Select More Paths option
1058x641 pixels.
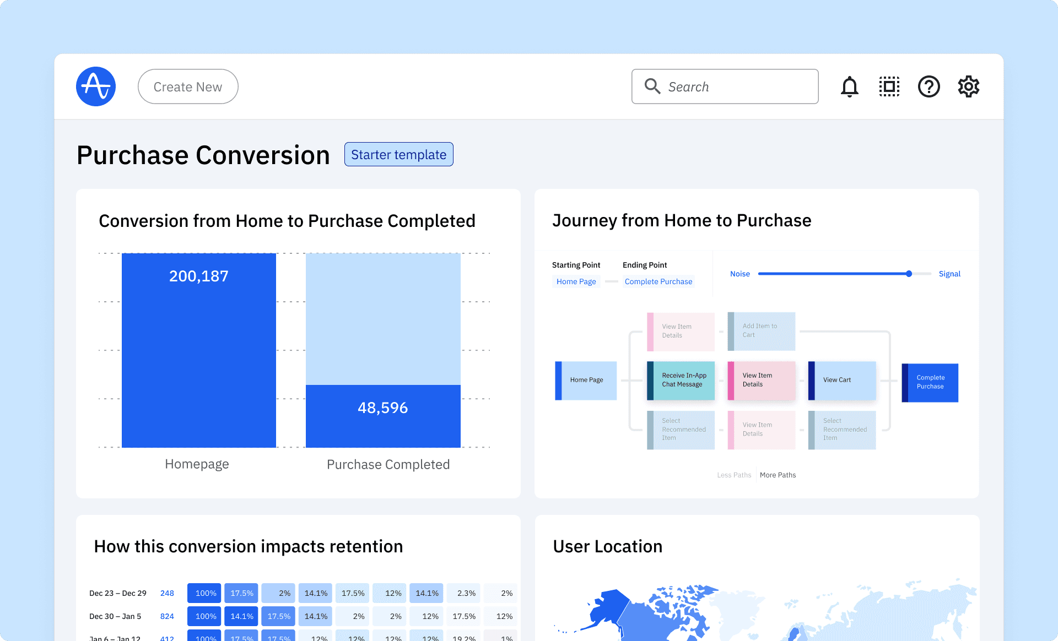point(778,475)
